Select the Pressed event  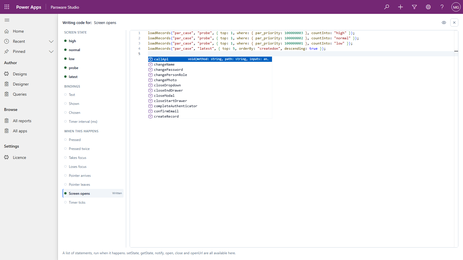[x=93, y=140]
